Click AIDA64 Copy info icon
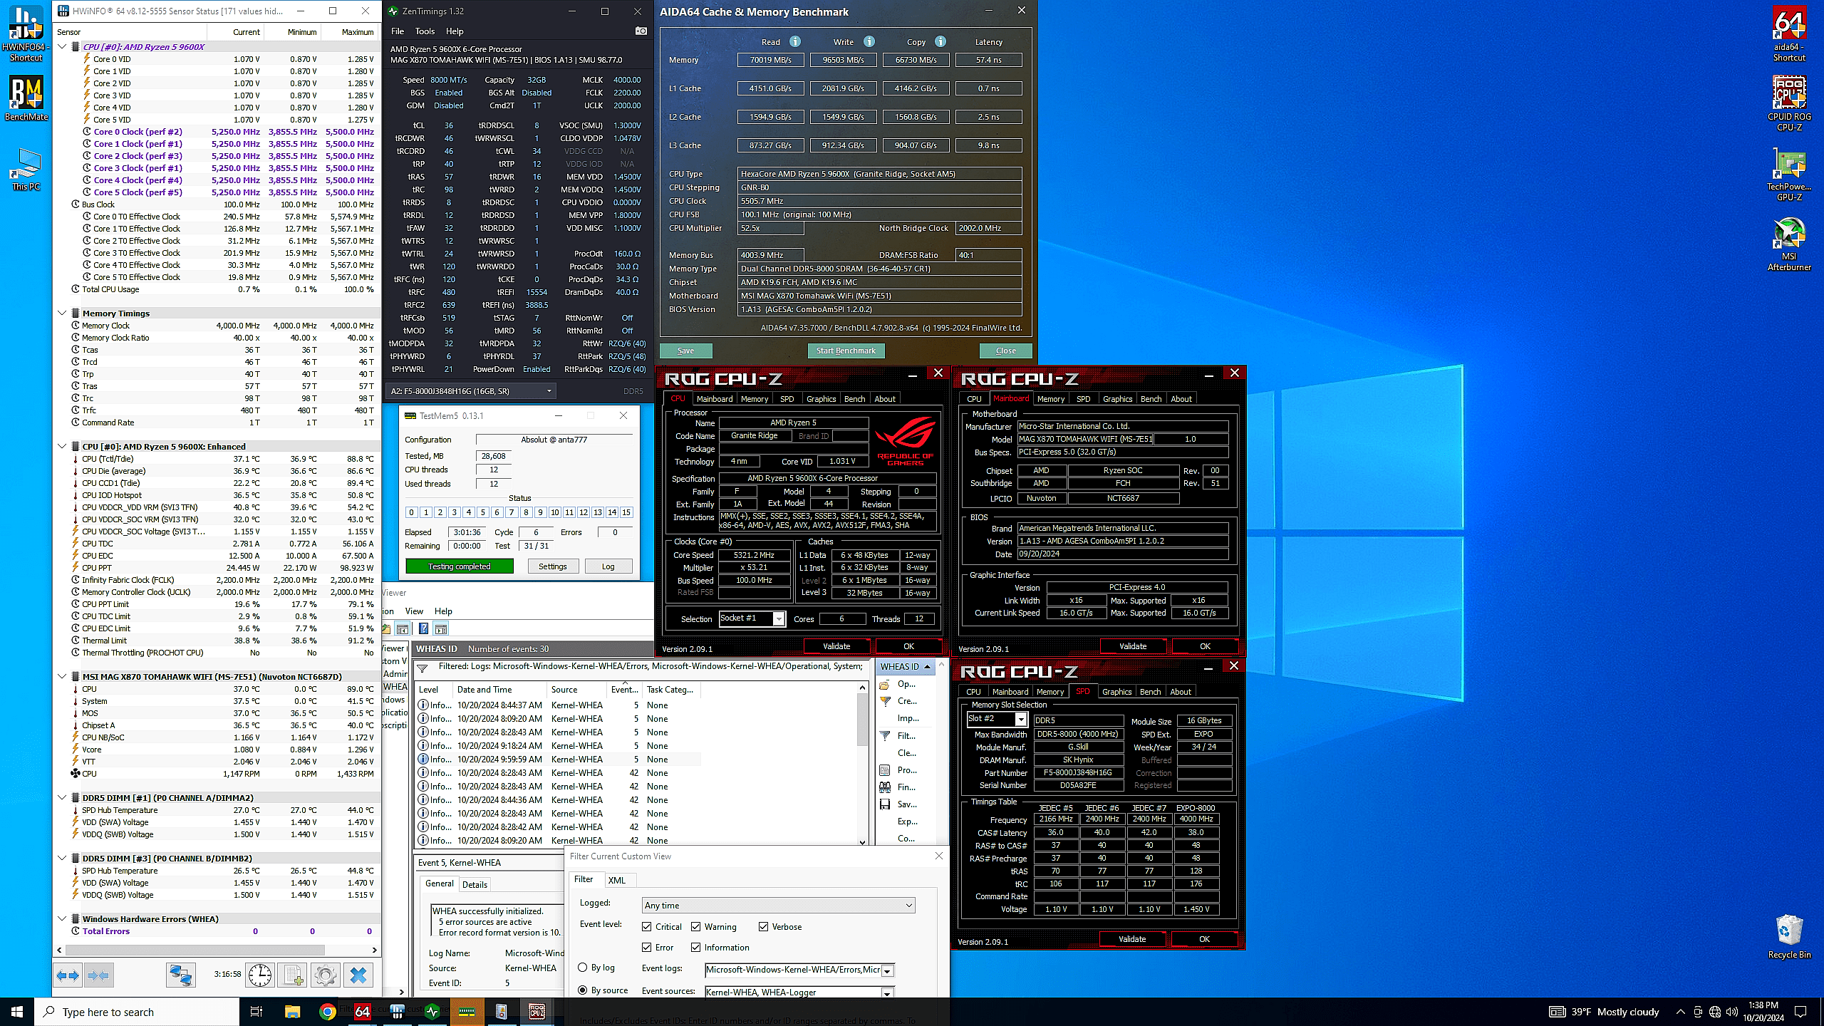Screen dimensions: 1824x1026 [940, 41]
